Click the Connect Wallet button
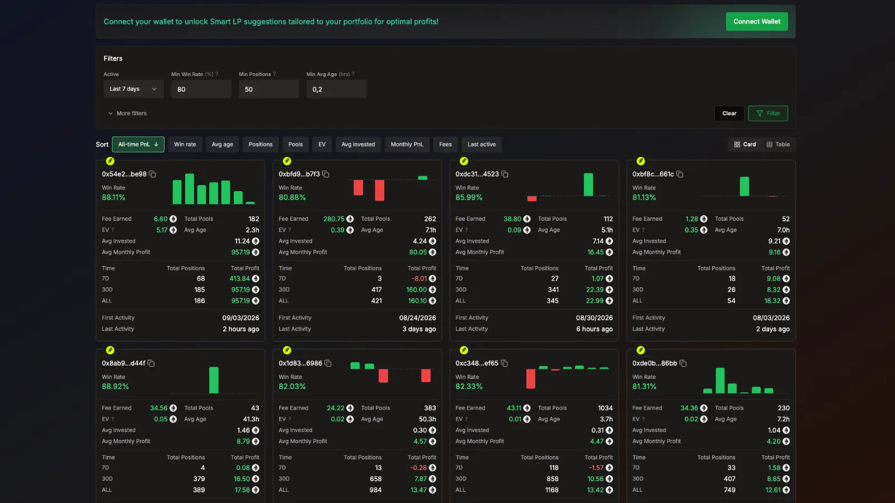 pyautogui.click(x=757, y=22)
